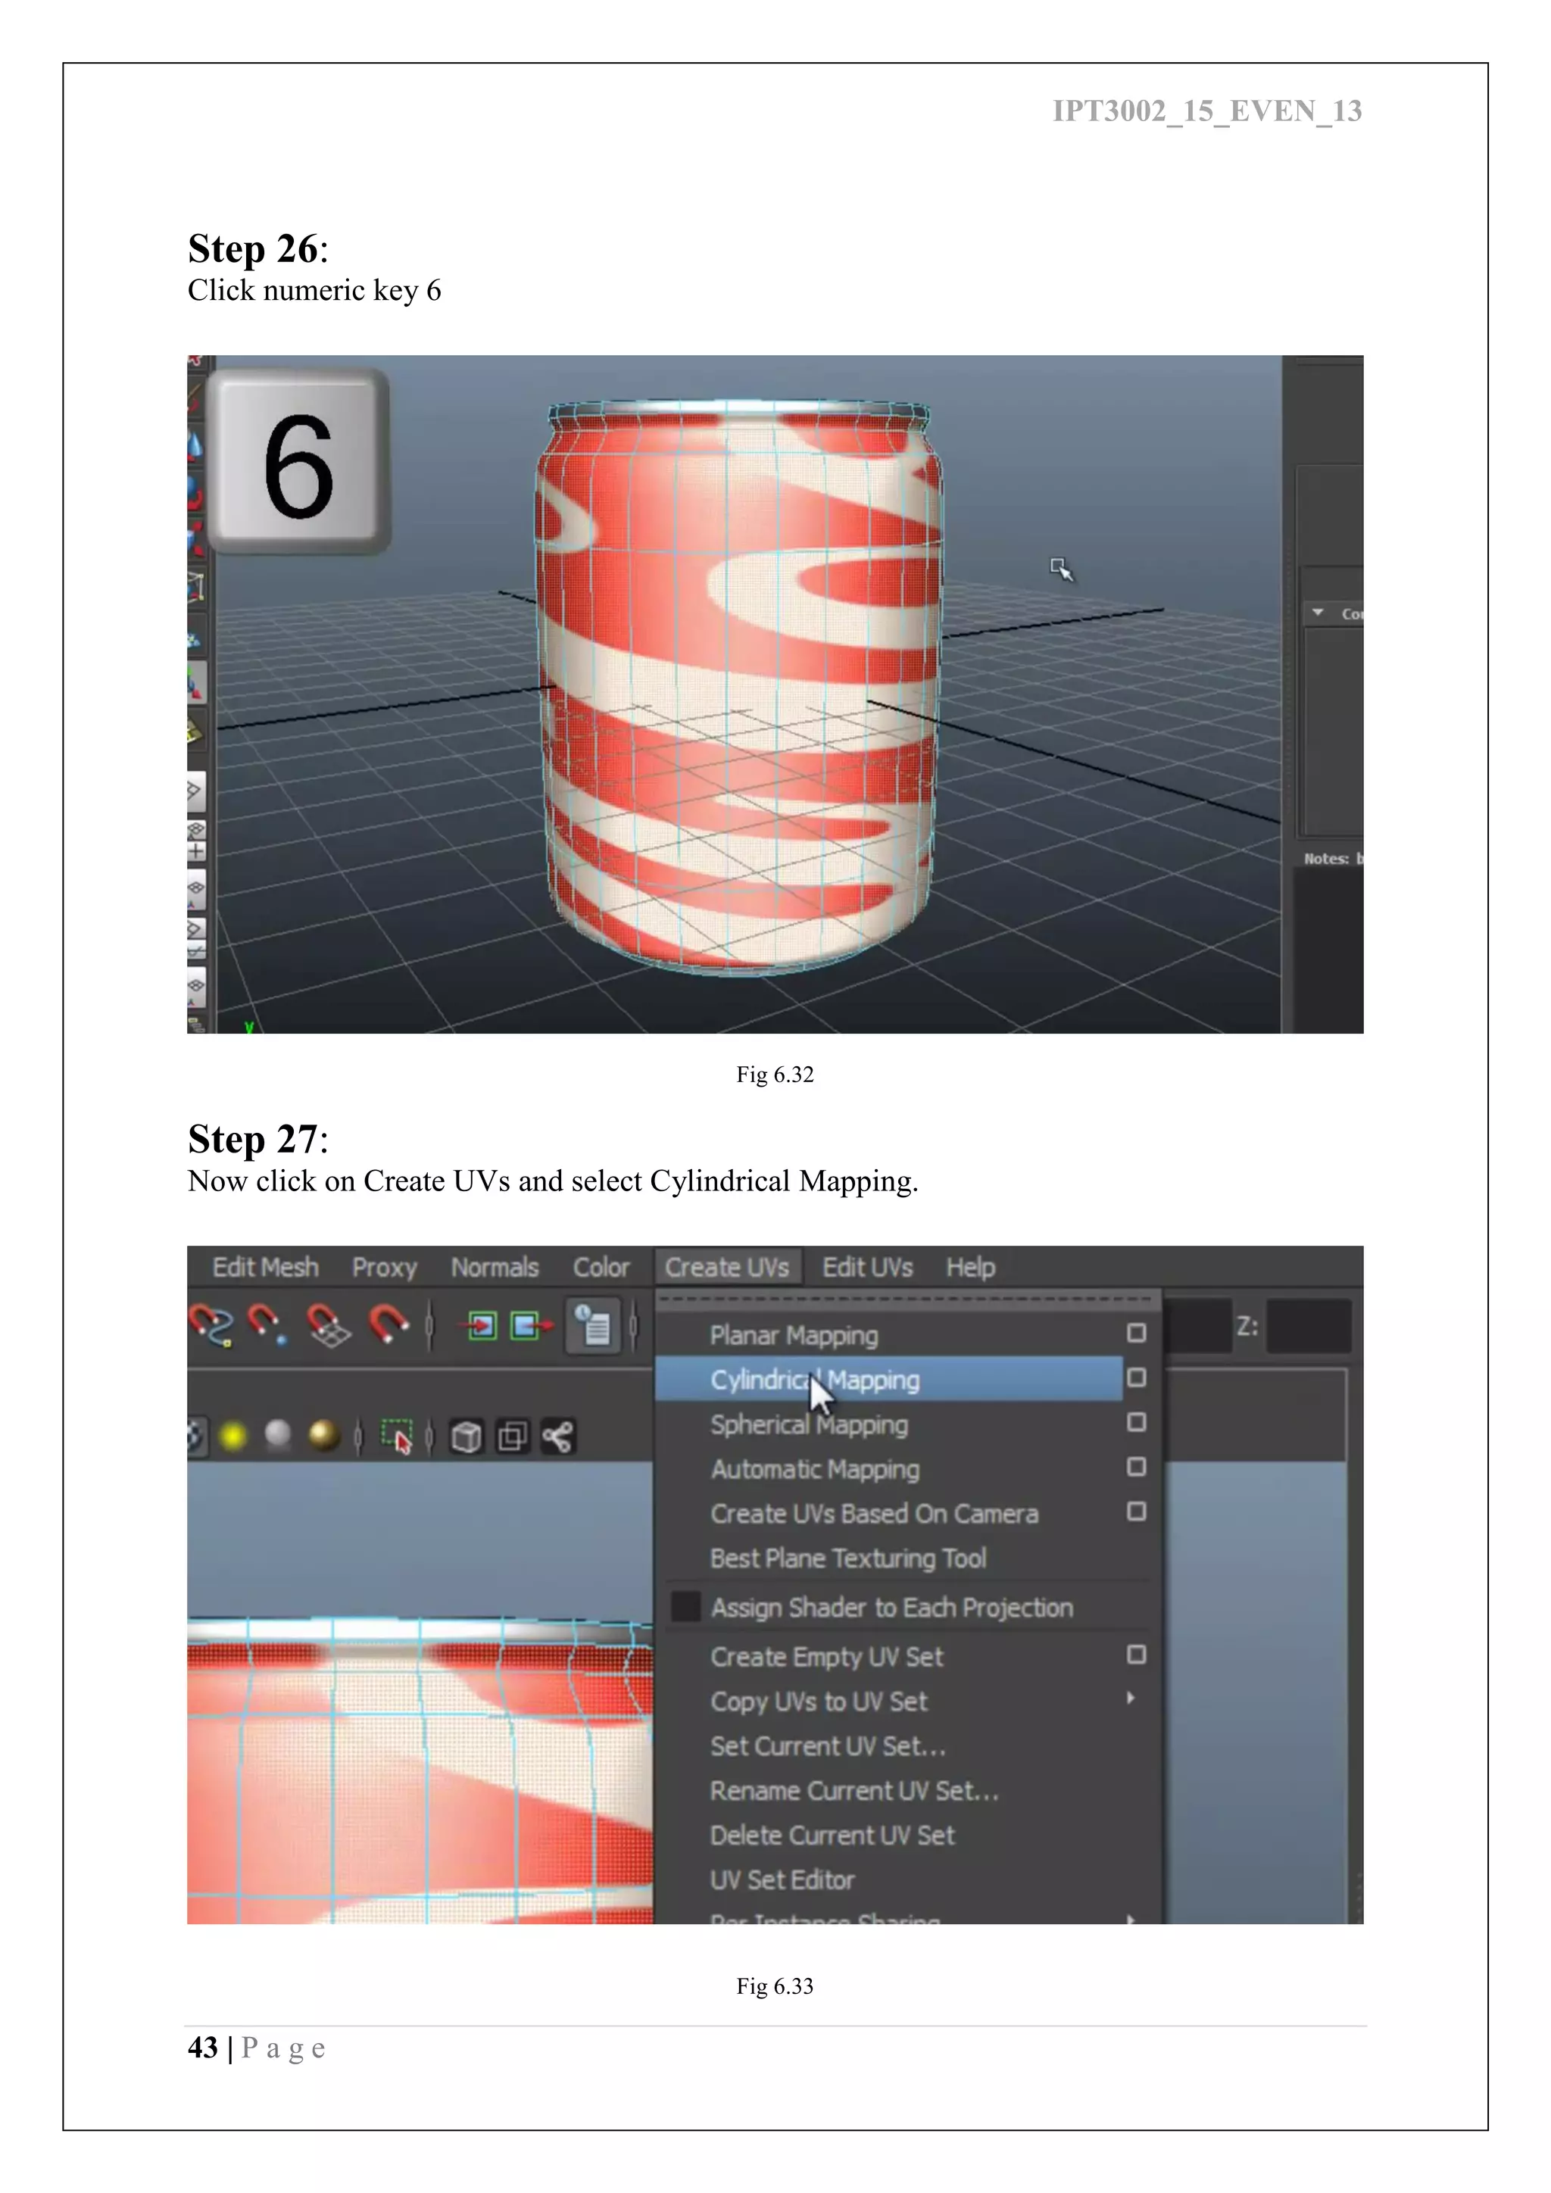Click the Notes: label in right panel

(x=1325, y=859)
